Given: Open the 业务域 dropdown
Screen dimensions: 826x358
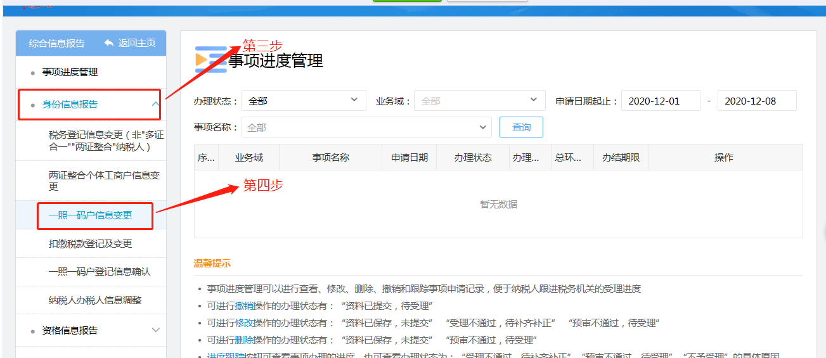Looking at the screenshot, I should 479,101.
